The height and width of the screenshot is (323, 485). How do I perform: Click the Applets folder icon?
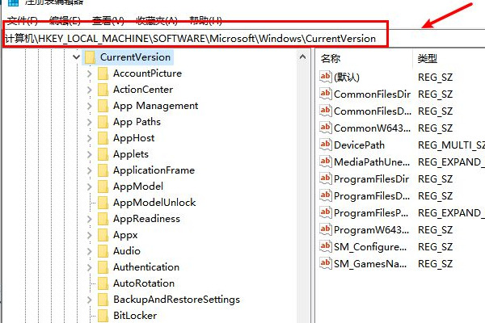[x=103, y=154]
